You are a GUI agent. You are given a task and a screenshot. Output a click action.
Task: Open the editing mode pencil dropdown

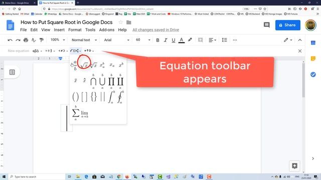pos(288,40)
